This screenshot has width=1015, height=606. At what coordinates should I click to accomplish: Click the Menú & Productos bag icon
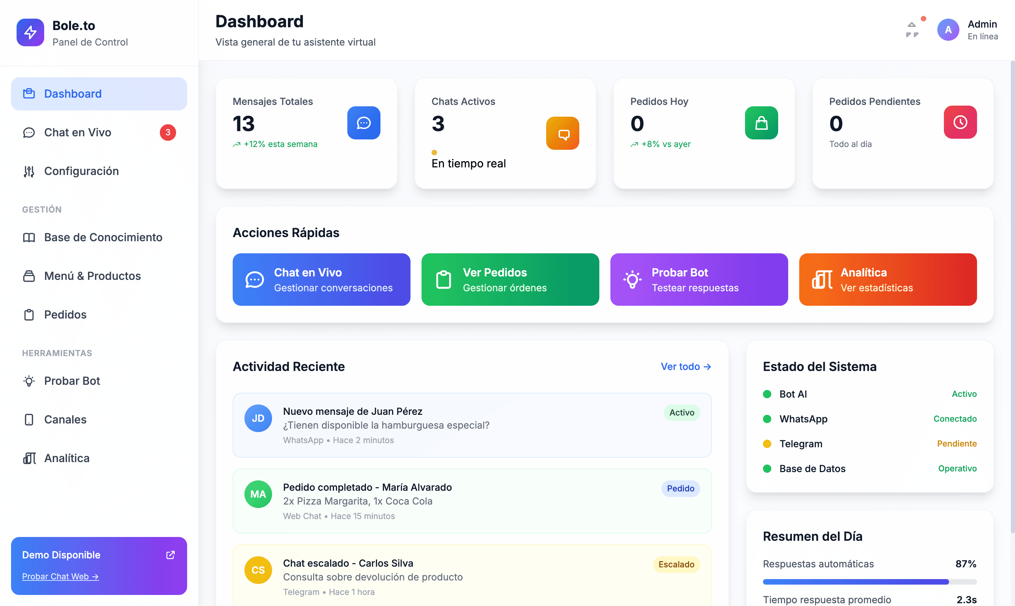coord(29,276)
